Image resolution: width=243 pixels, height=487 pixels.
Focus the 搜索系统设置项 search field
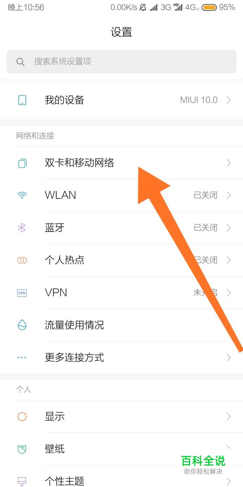pos(121,62)
